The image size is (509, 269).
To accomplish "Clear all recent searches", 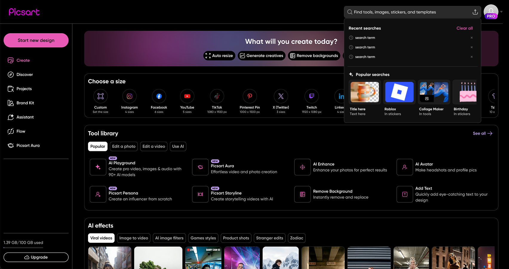I will click(465, 28).
